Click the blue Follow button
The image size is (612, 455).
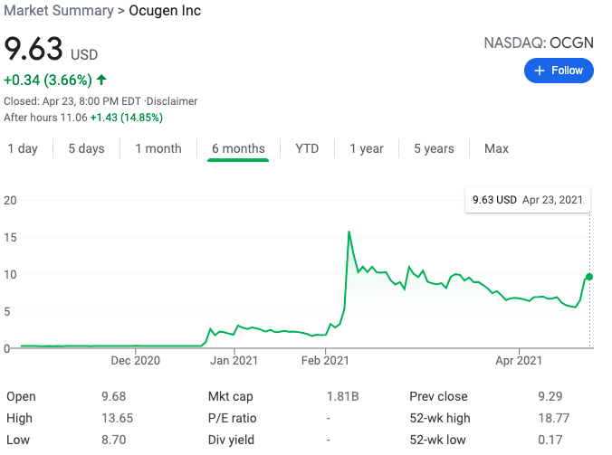559,71
